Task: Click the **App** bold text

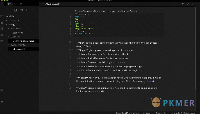Action: click(x=81, y=43)
